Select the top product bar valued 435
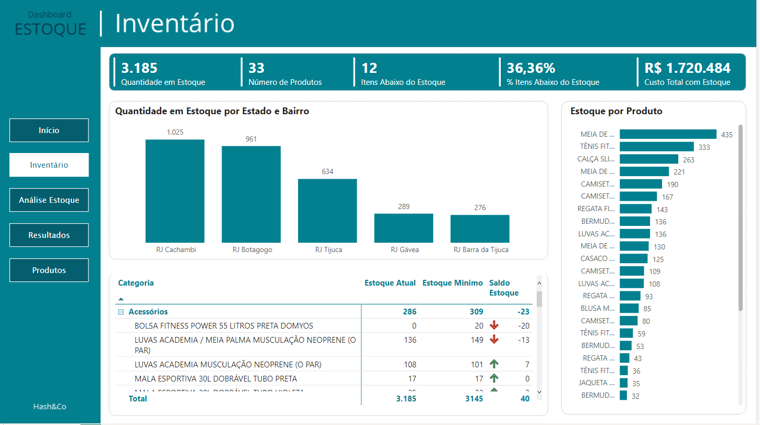Viewport: 760px width, 425px height. (x=668, y=134)
